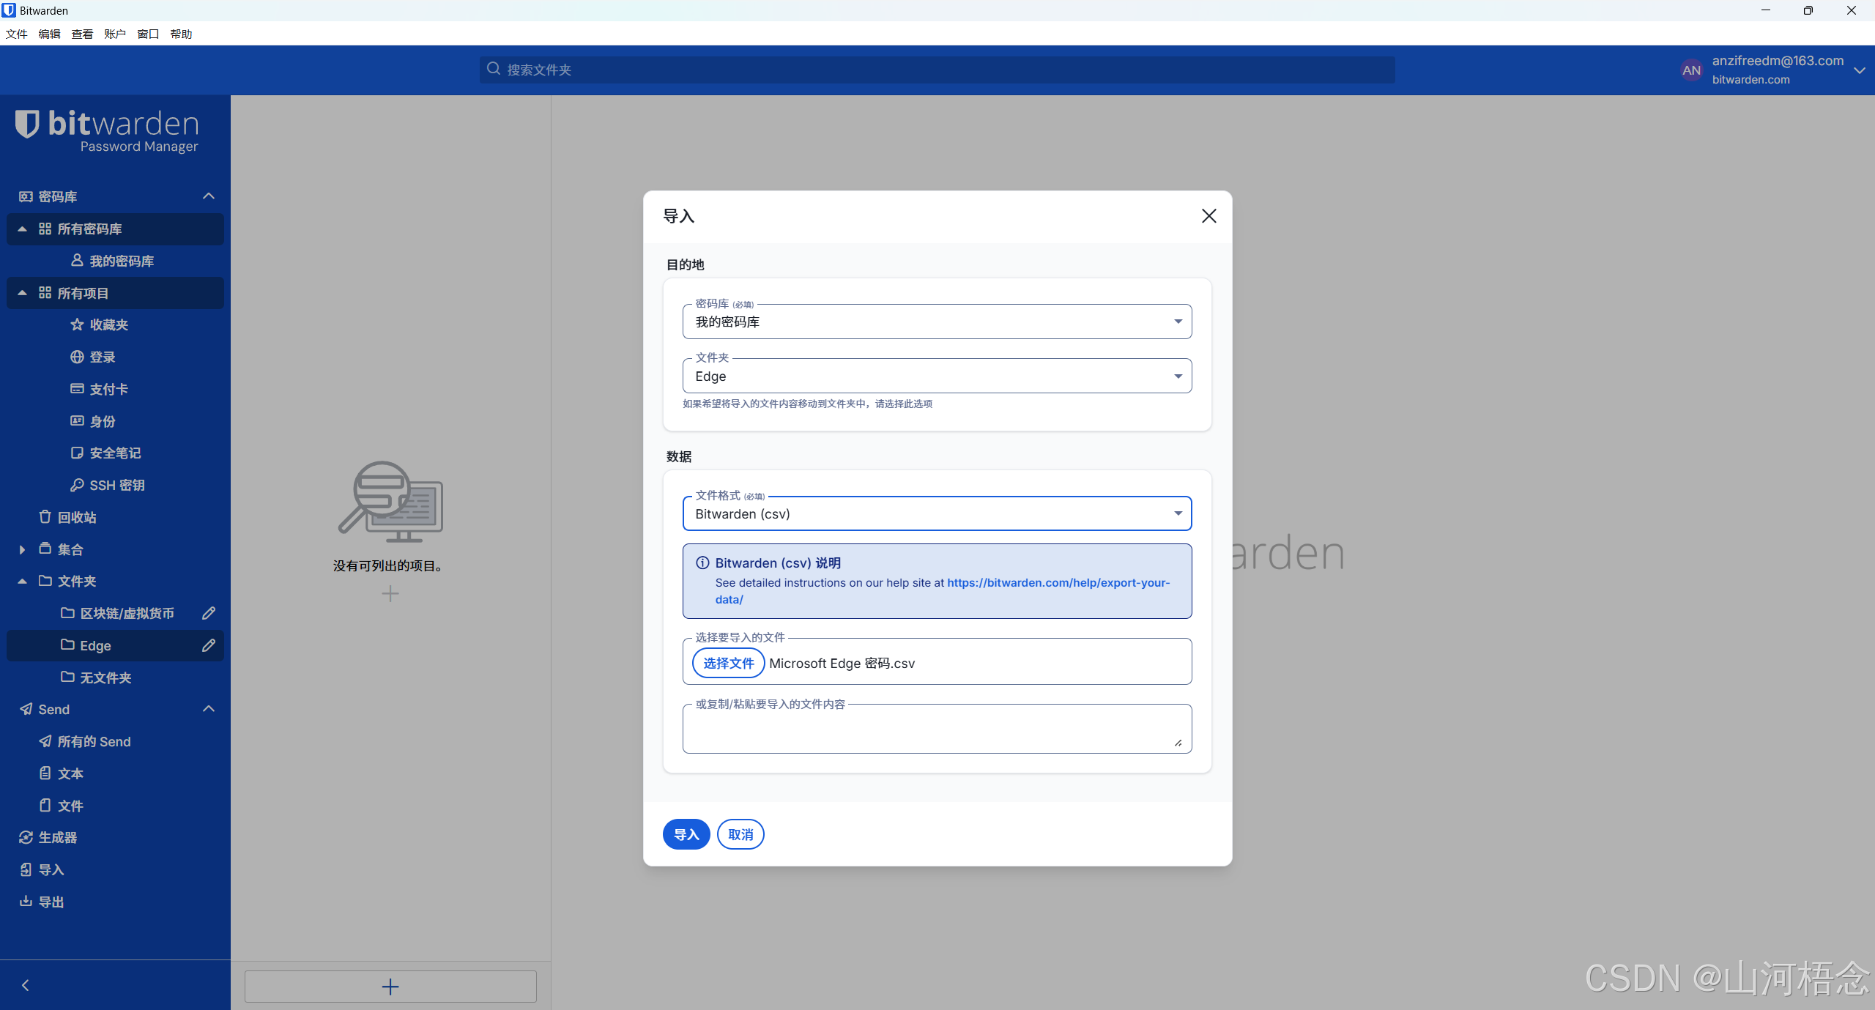Click the edit pencil for 区块链/虚拟货币 folder
The width and height of the screenshot is (1875, 1010).
click(209, 613)
